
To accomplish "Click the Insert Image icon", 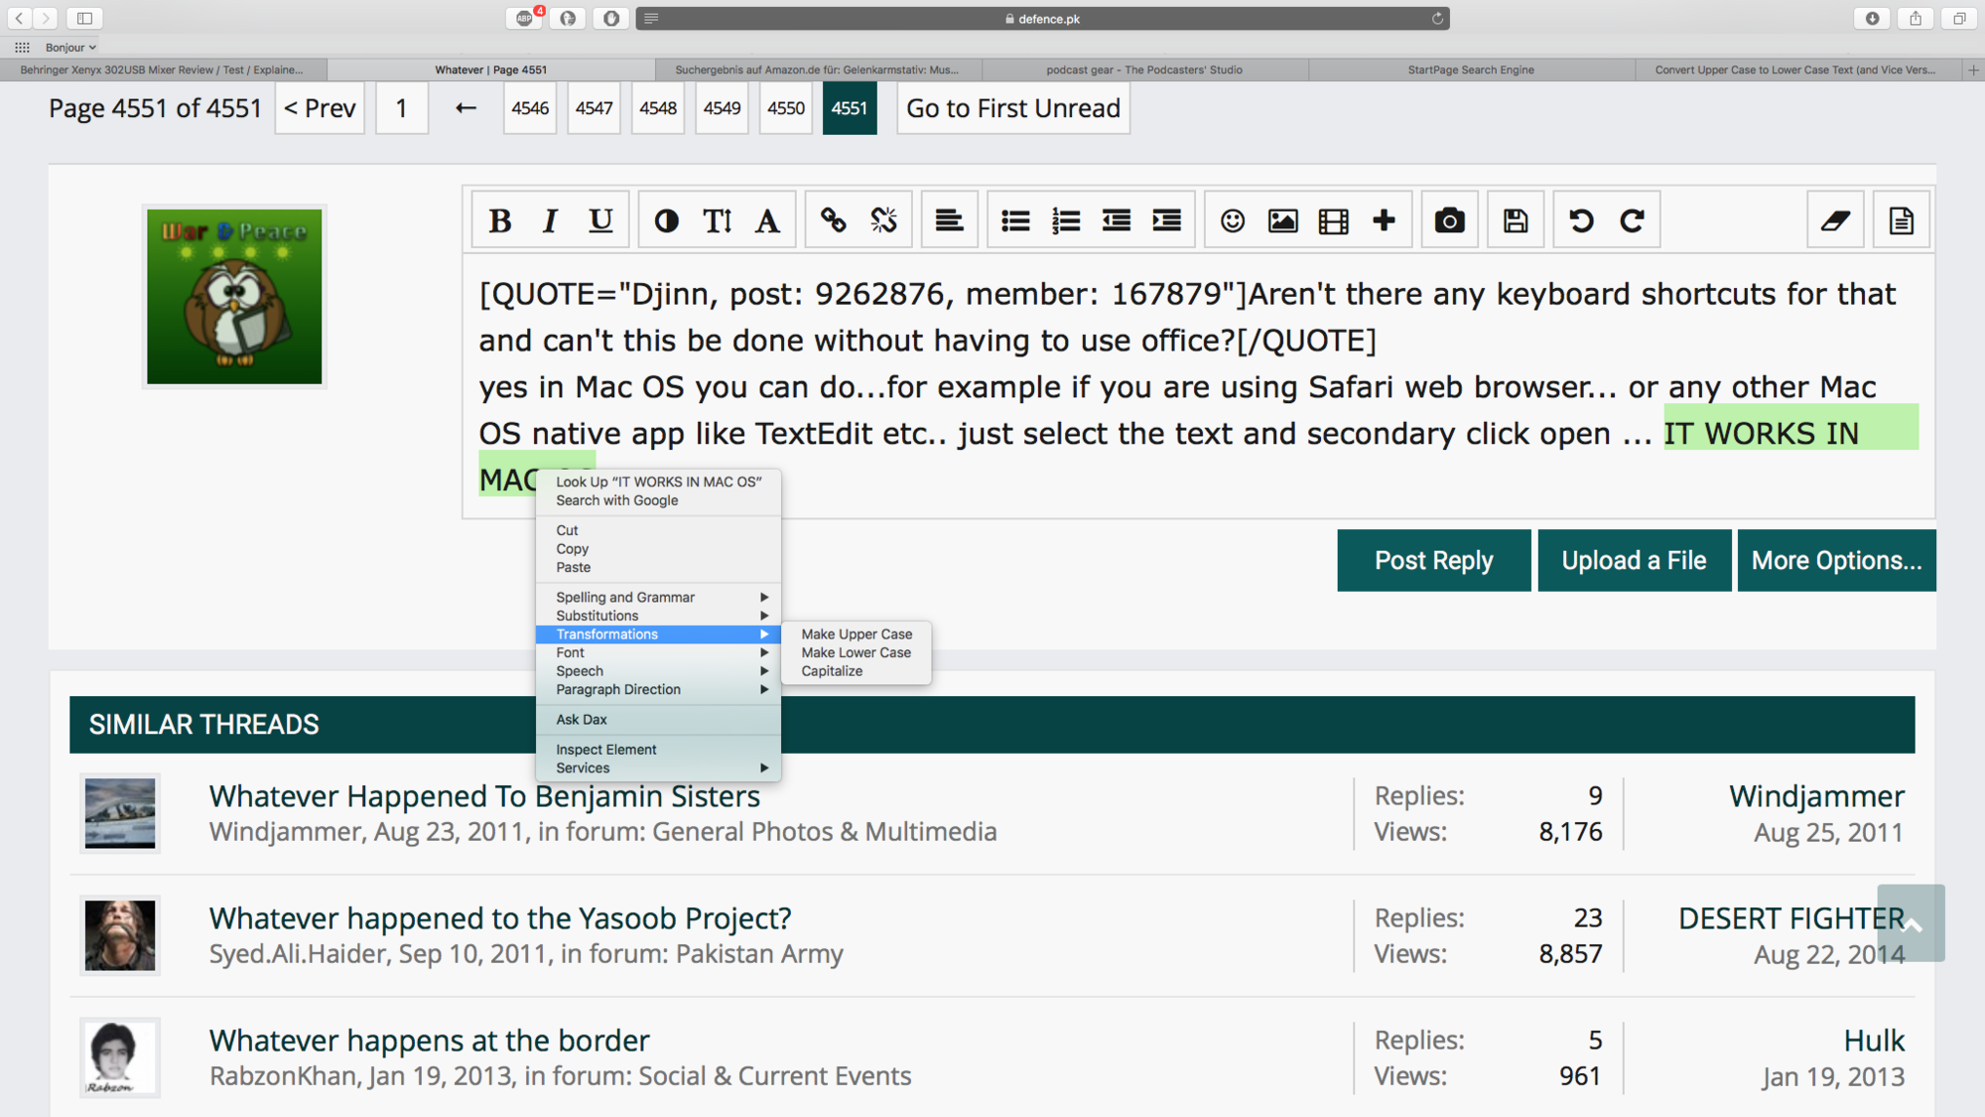I will coord(1281,221).
